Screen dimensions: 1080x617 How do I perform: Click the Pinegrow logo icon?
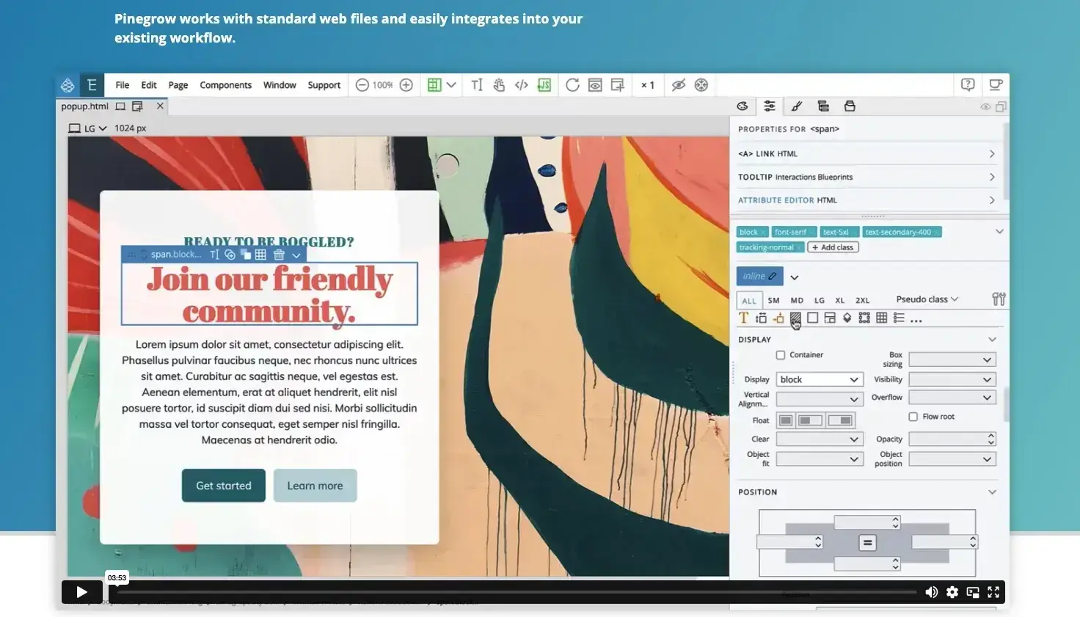[x=67, y=85]
